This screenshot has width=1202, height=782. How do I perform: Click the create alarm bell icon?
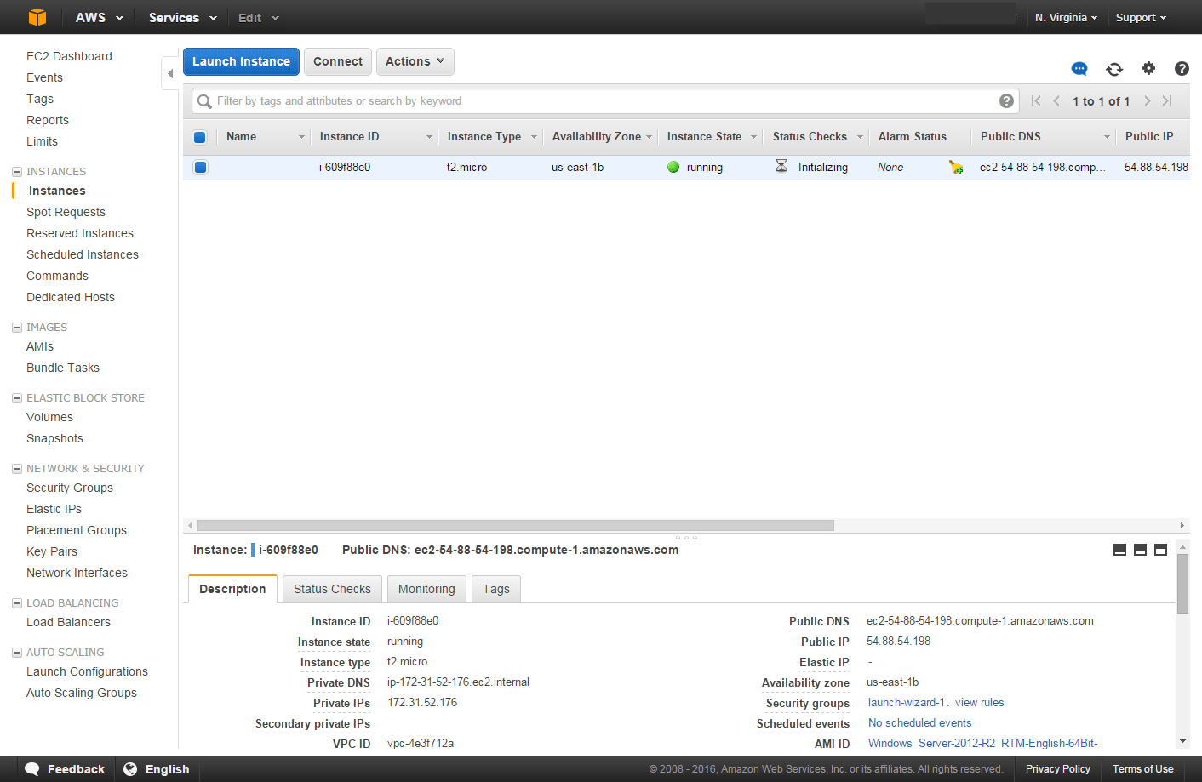coord(956,167)
